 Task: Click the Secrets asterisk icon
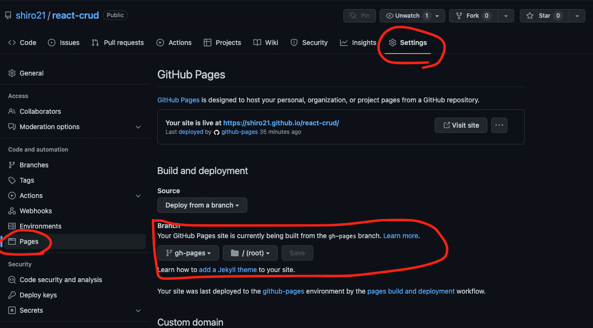[x=12, y=310]
